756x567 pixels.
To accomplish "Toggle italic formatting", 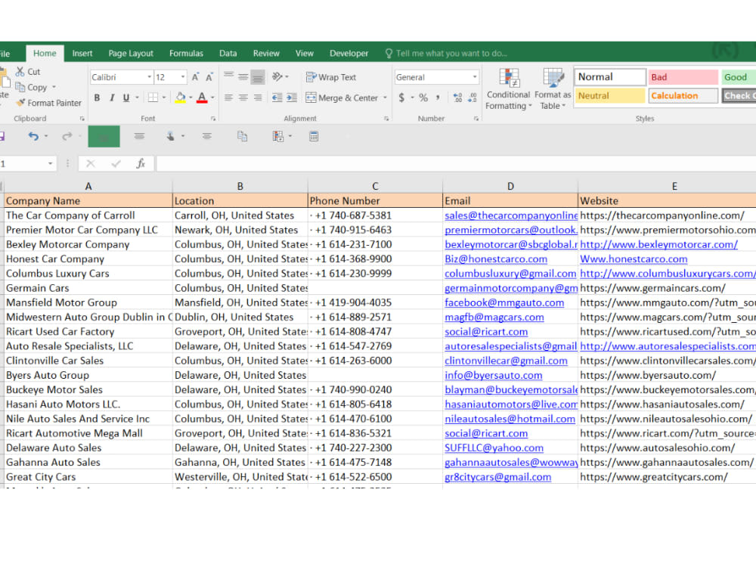I will point(112,98).
